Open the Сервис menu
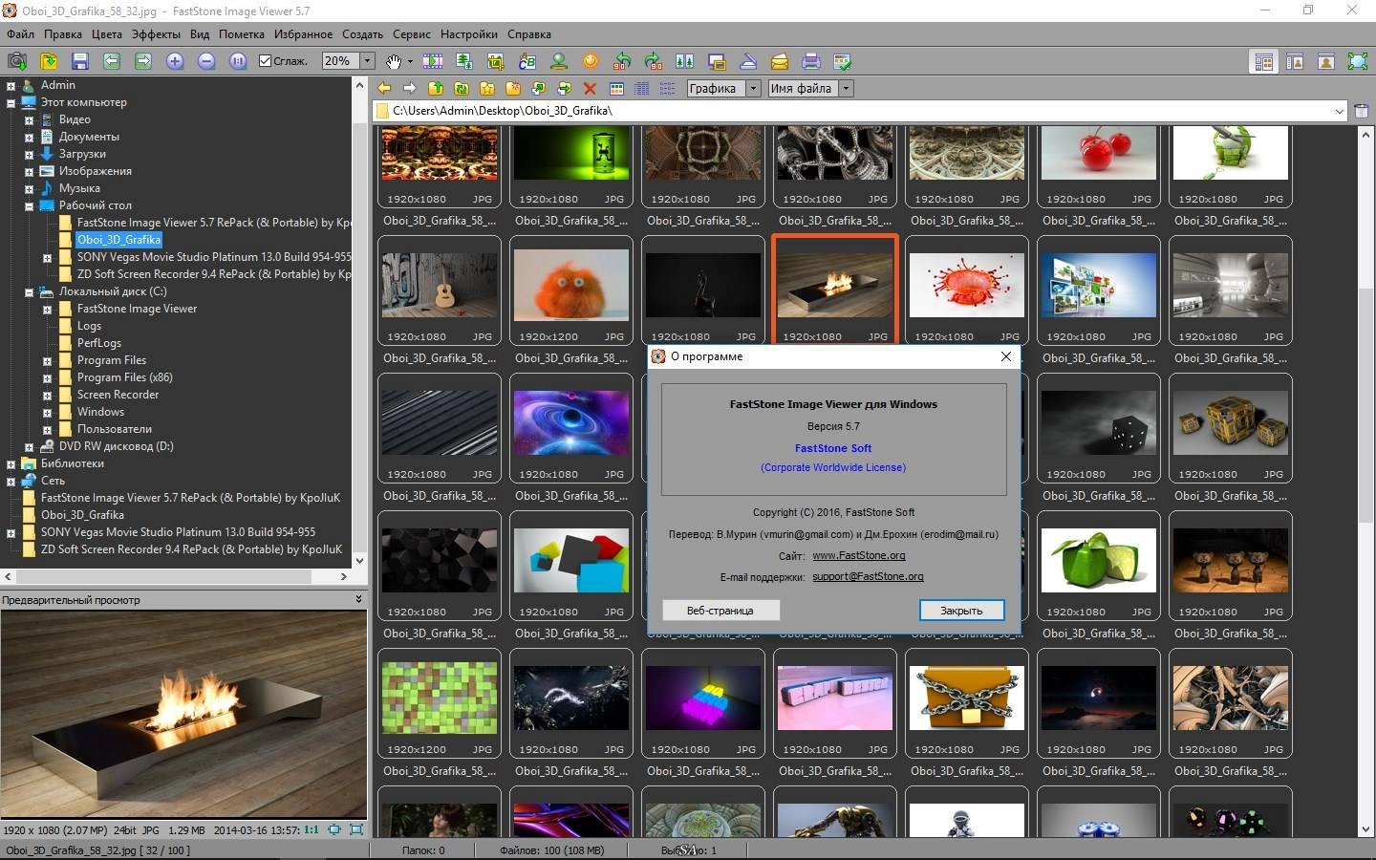 412,33
